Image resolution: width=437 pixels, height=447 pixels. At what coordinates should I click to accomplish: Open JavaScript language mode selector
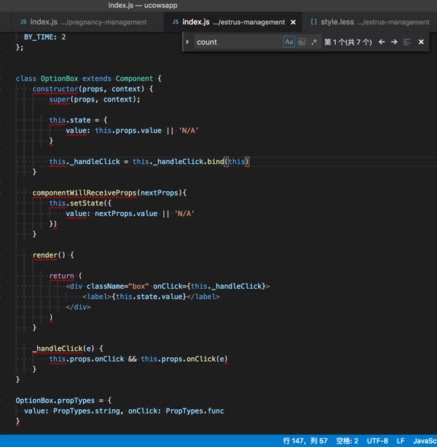click(x=425, y=441)
